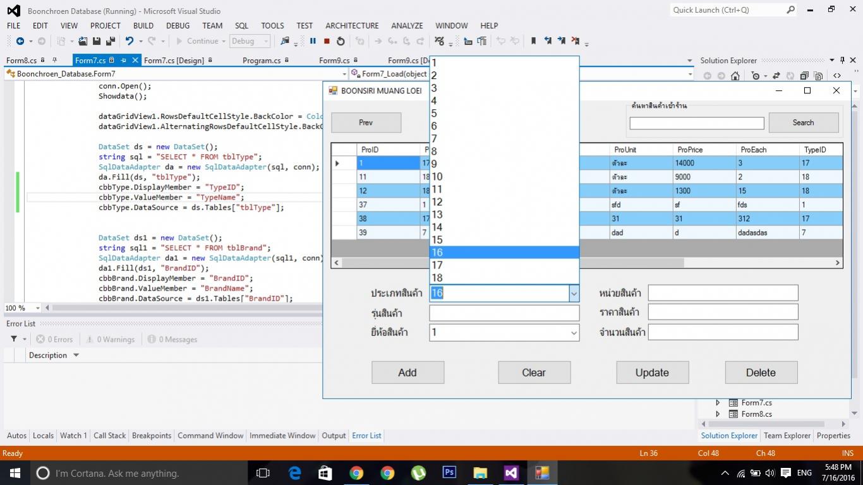Click the Prev button

pyautogui.click(x=366, y=123)
